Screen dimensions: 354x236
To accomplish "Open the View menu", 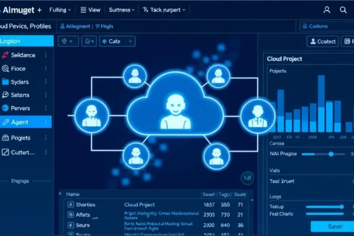I will (x=90, y=10).
